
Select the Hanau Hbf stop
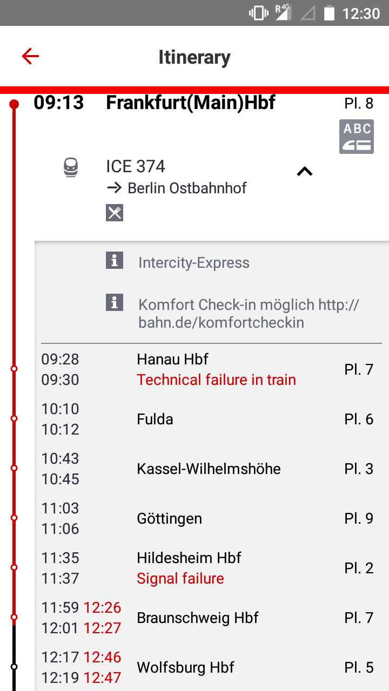pyautogui.click(x=173, y=360)
